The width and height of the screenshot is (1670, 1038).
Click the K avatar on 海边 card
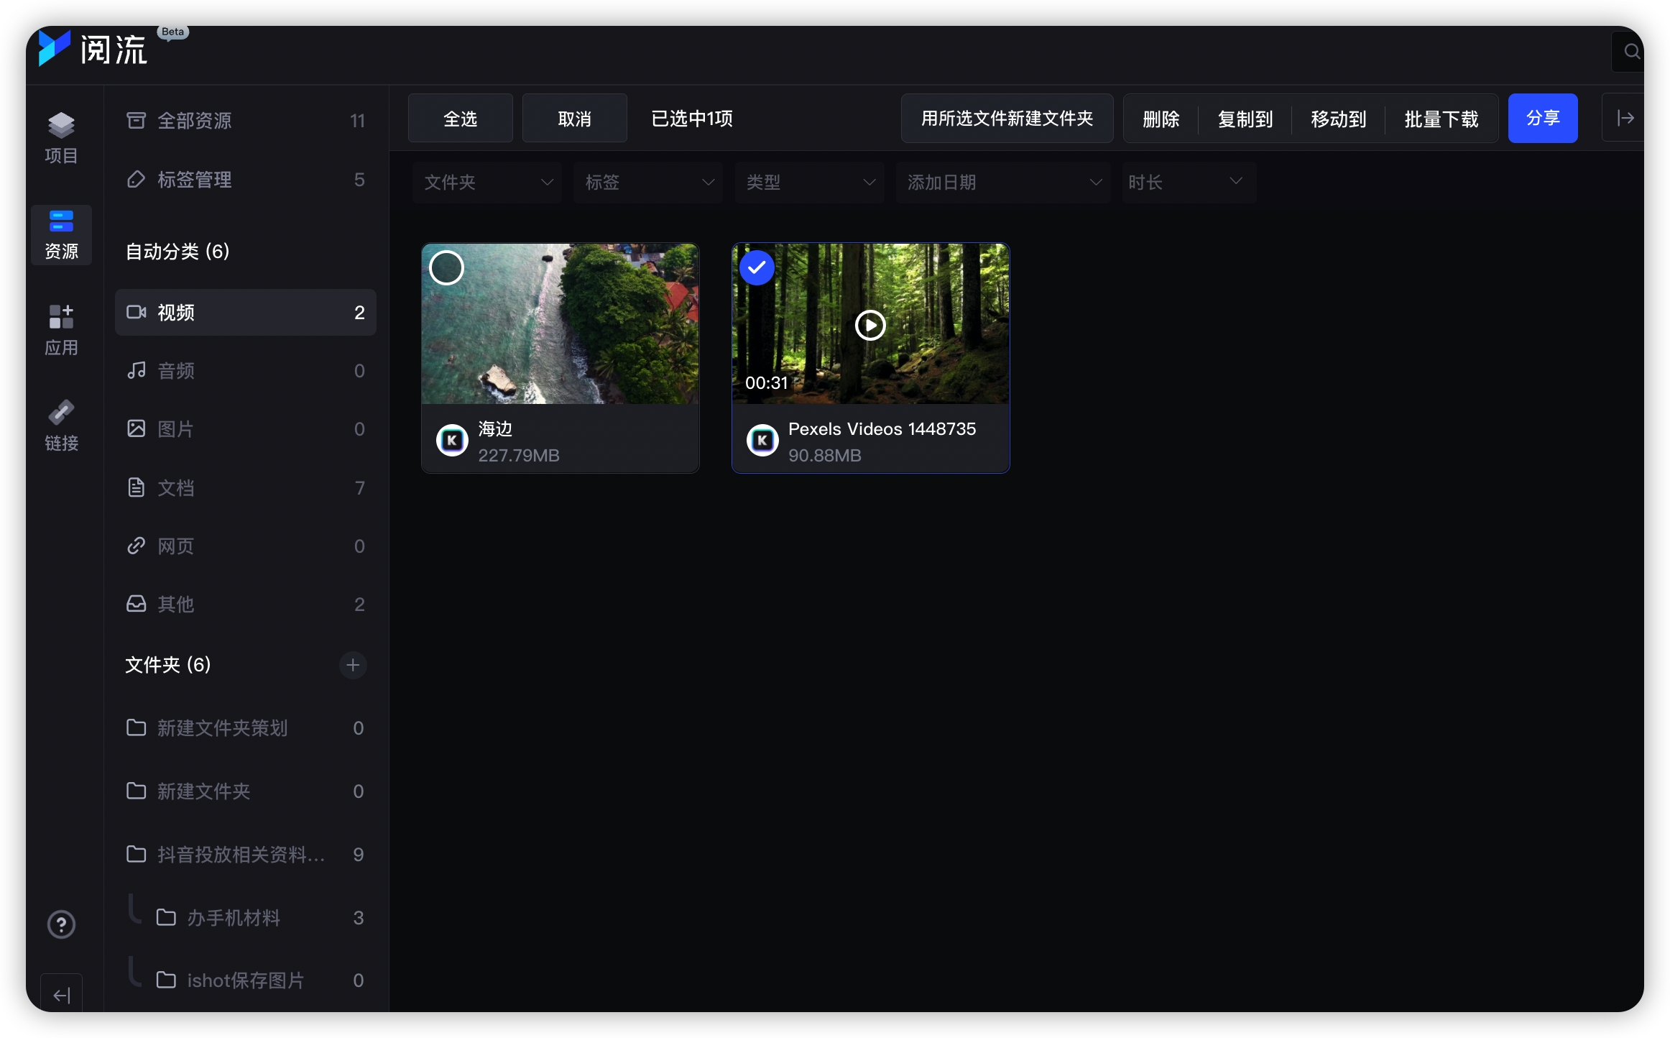click(x=452, y=441)
